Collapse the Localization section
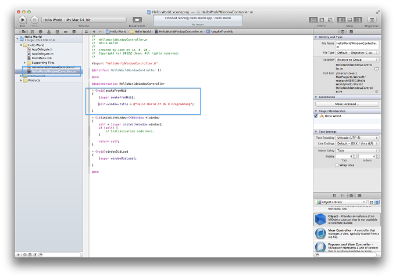This screenshot has width=396, height=278. click(x=316, y=97)
